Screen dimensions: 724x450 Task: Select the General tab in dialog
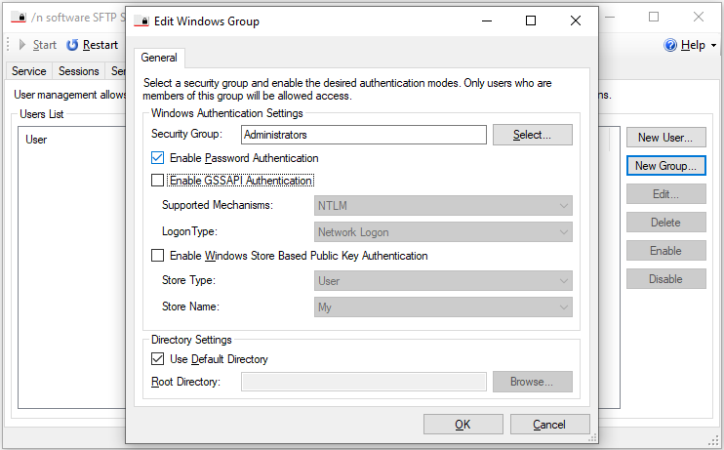pos(158,59)
